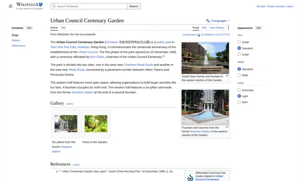Open the Trees in the Garden thumbnail
303x181 pixels.
(x=96, y=123)
